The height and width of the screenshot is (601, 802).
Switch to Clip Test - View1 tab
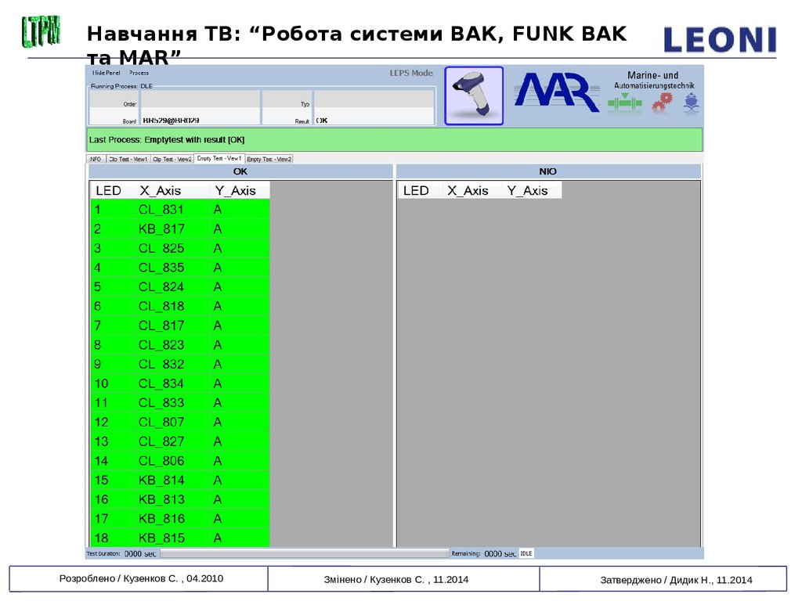coord(128,159)
